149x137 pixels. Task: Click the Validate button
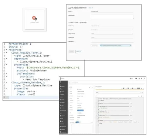coord(94,45)
